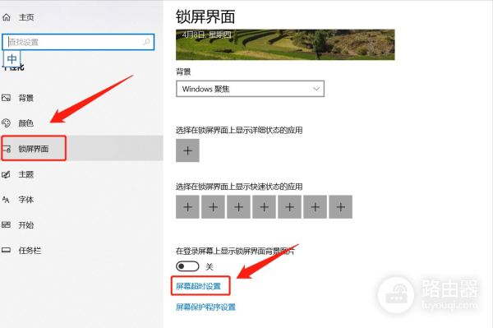Screen dimensions: 493x328
Task: Click the 选择在锁屏界面上显示详细状态的应用 text
Action: click(239, 130)
